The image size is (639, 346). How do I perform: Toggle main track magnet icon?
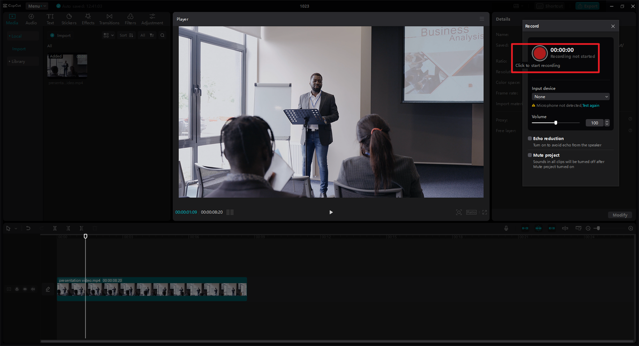(x=525, y=228)
